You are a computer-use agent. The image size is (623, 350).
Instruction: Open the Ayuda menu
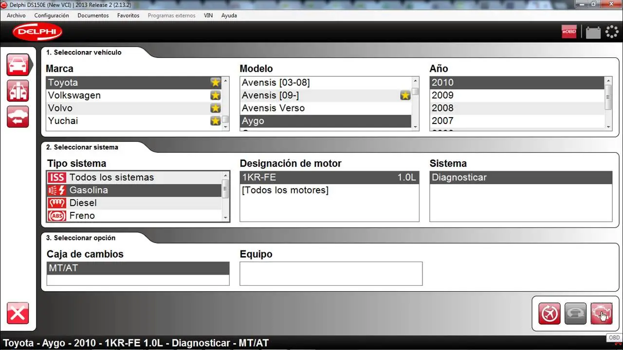[x=229, y=16]
